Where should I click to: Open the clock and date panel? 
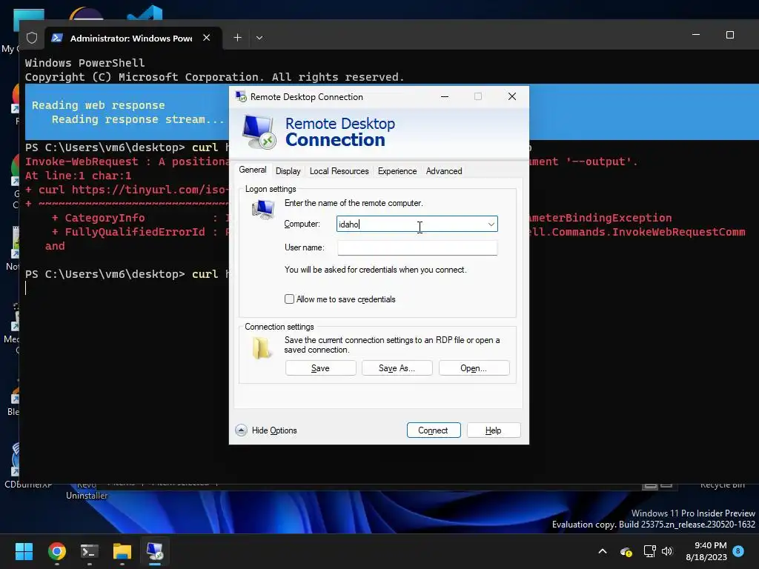706,551
